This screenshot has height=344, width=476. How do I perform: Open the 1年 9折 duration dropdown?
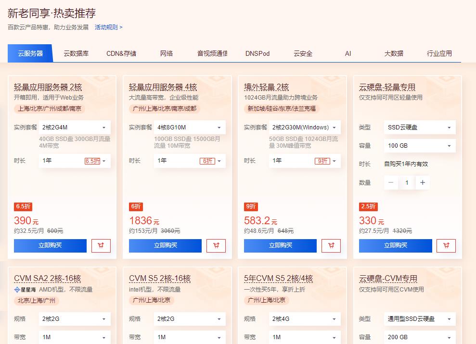305,161
